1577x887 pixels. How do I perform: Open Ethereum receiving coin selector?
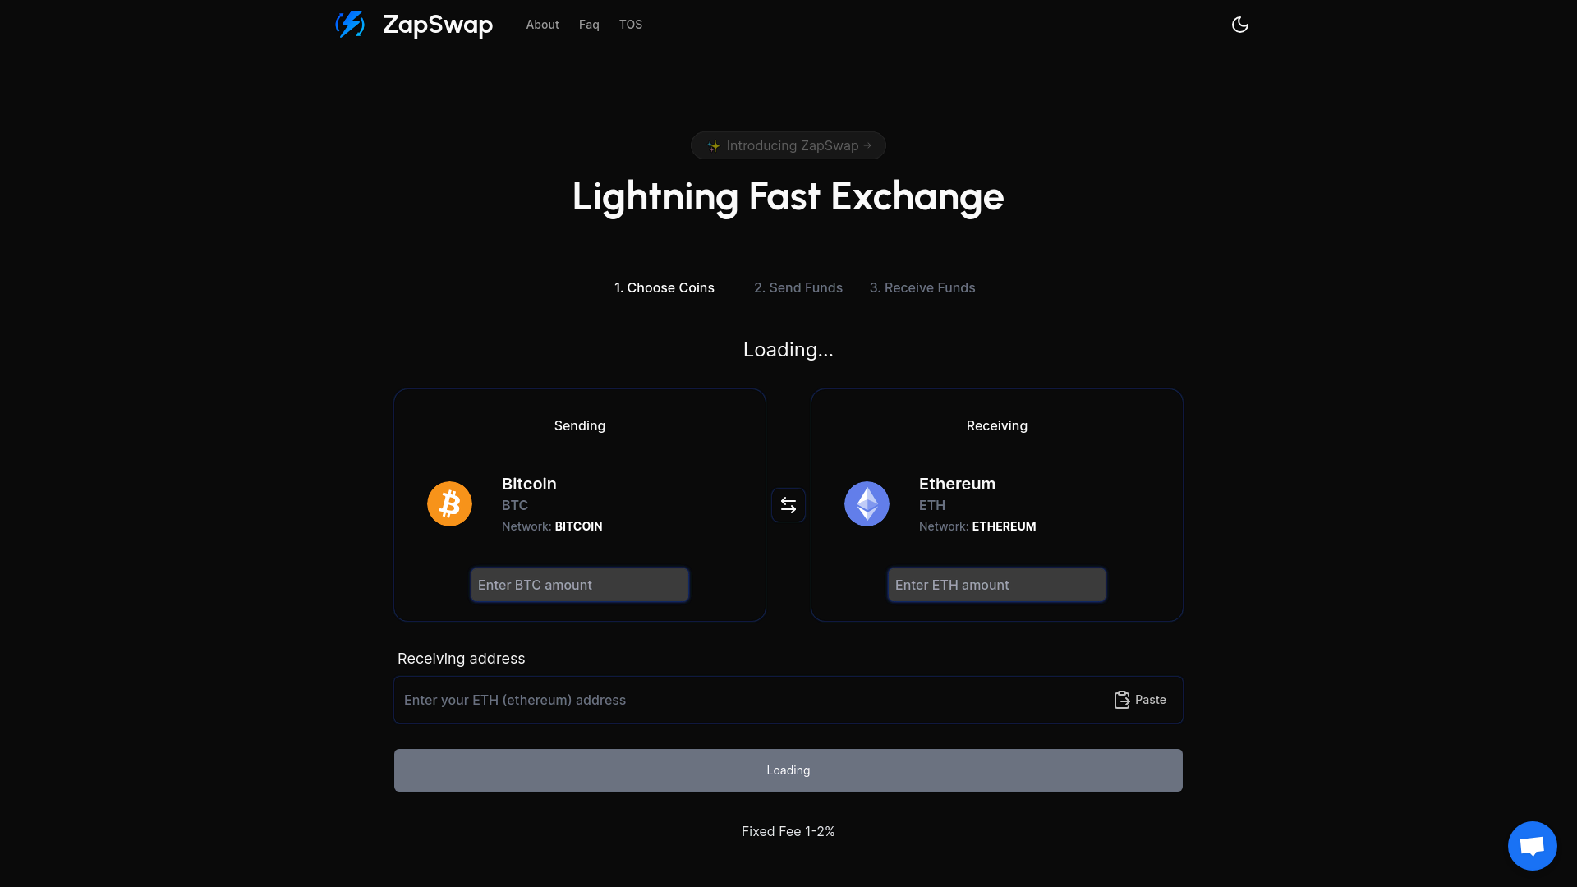976,503
